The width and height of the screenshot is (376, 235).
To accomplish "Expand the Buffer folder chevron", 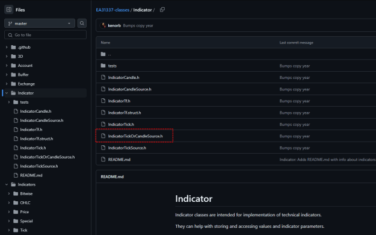I will (x=7, y=75).
